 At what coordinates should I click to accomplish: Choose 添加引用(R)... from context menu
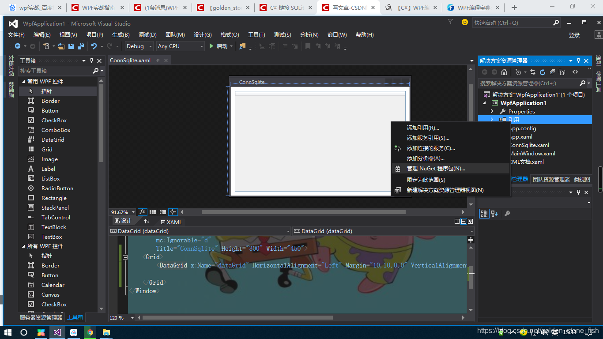(451, 128)
